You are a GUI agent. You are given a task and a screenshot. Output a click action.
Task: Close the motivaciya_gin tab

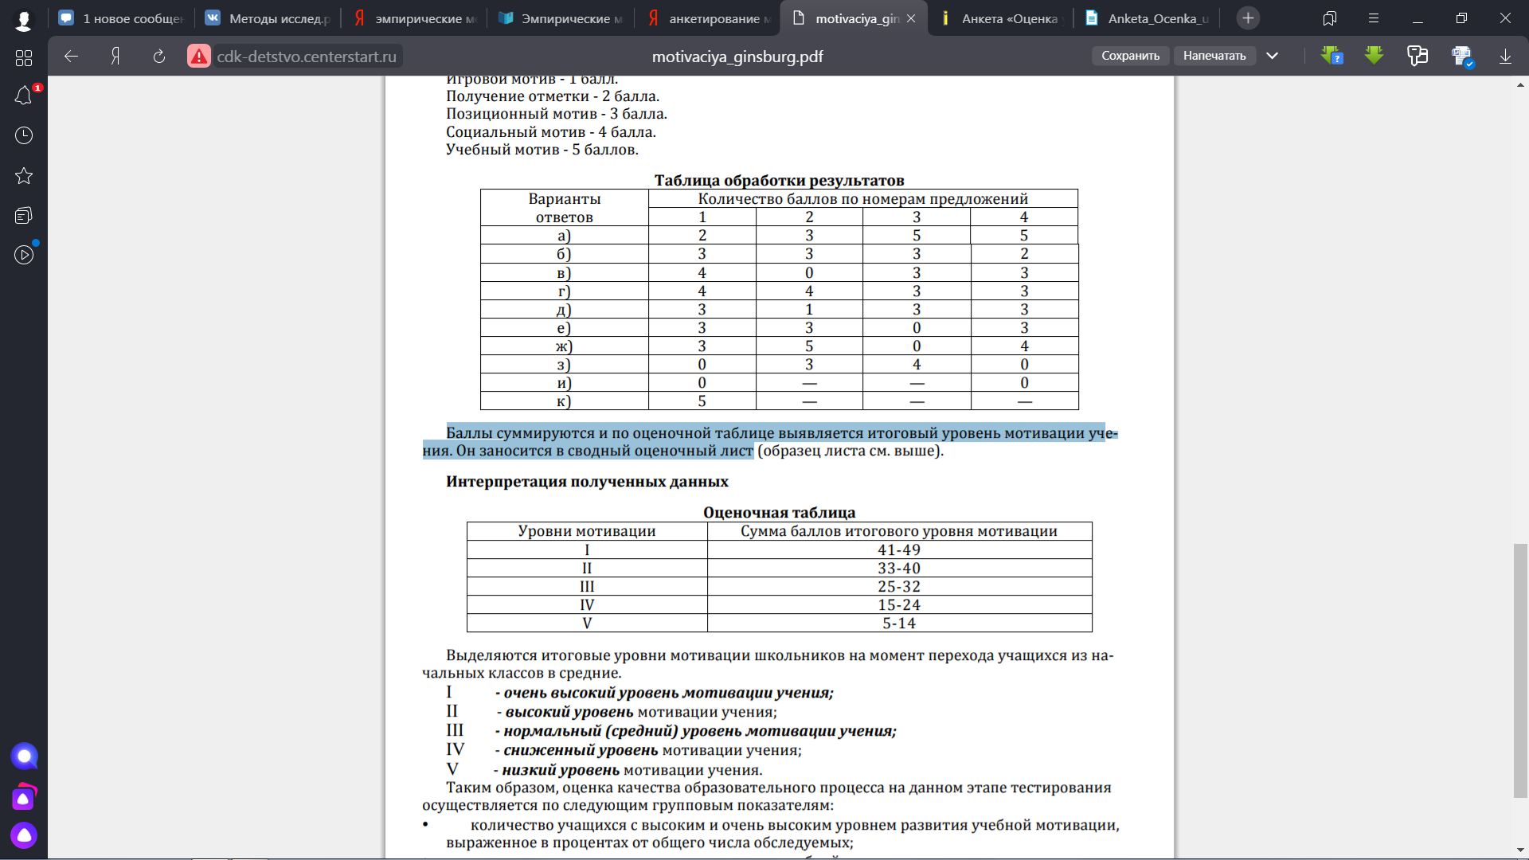point(911,18)
